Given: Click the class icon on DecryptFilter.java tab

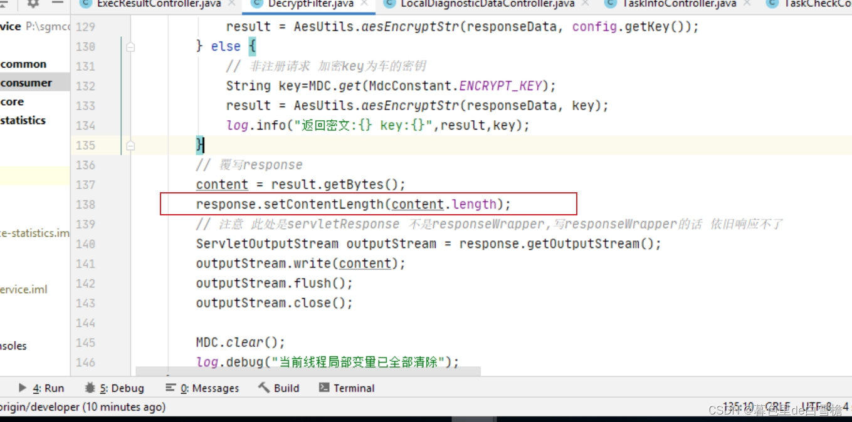Looking at the screenshot, I should (x=256, y=4).
